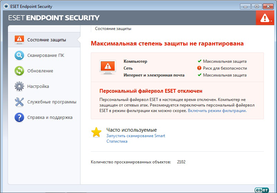Open the Сканирование ПК section

tap(46, 55)
